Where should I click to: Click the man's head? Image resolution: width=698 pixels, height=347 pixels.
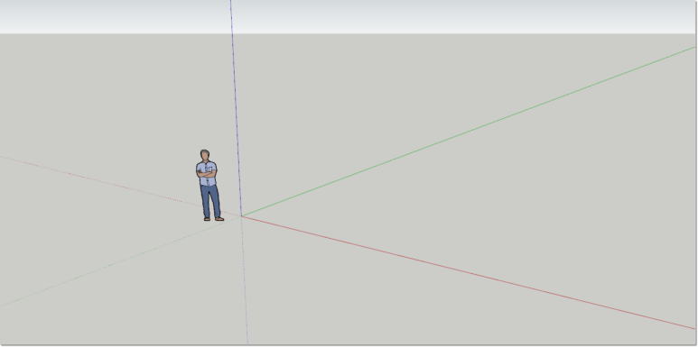pyautogui.click(x=205, y=156)
